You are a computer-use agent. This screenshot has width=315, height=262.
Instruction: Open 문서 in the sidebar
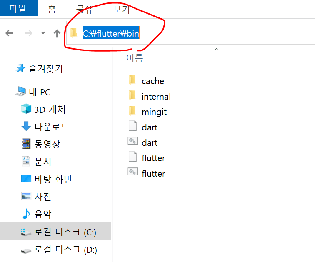pos(43,162)
